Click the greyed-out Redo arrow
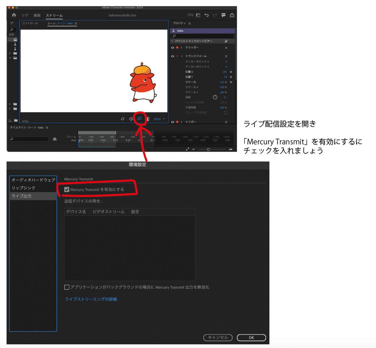 coord(215,15)
